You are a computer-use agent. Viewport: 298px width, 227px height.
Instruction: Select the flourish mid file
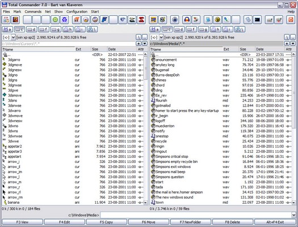221,100
